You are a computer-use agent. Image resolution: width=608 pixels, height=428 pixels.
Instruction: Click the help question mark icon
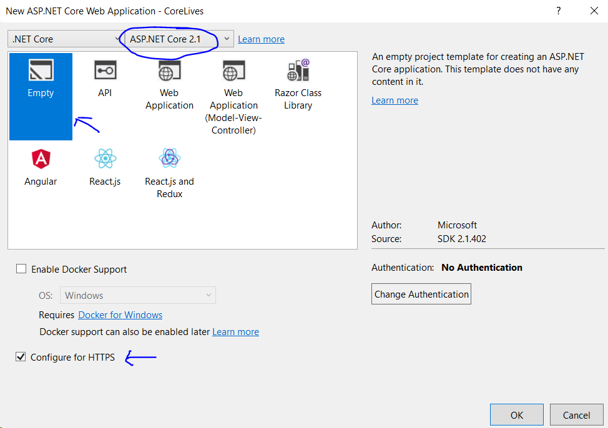pyautogui.click(x=558, y=11)
